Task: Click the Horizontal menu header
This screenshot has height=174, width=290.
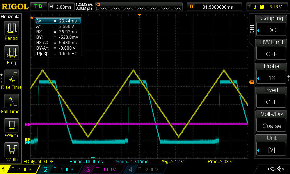Action: pos(11,17)
